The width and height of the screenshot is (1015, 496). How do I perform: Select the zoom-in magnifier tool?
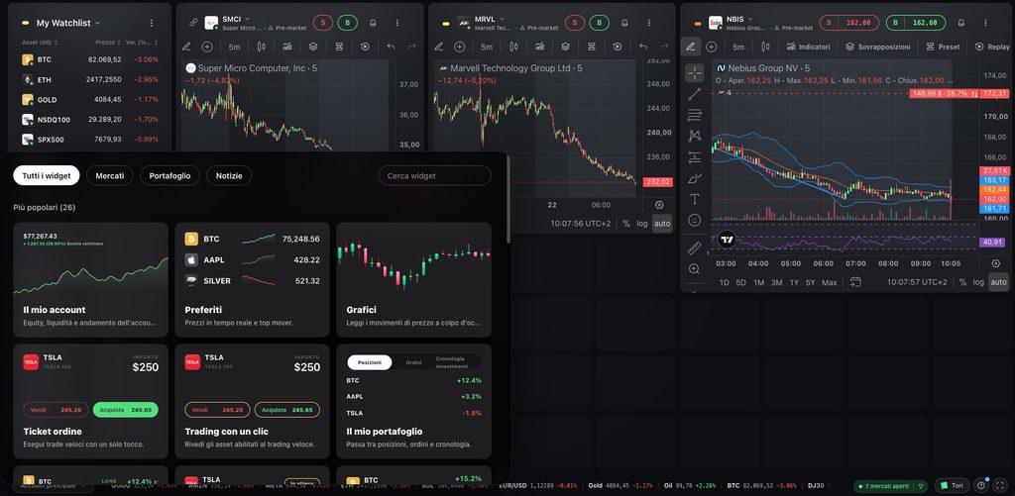pos(695,269)
